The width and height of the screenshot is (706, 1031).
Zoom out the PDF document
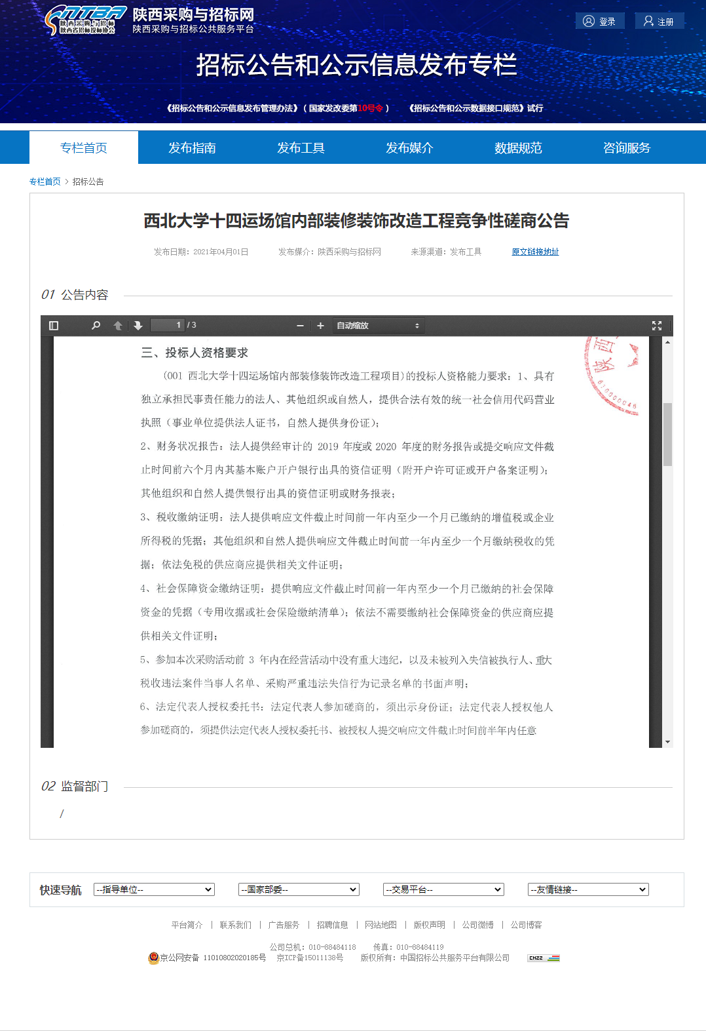tap(300, 326)
